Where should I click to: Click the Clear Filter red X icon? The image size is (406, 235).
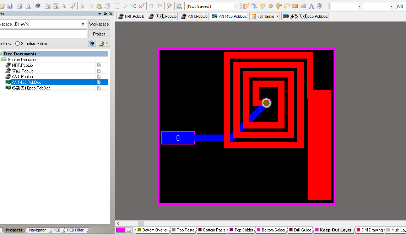pyautogui.click(x=141, y=6)
